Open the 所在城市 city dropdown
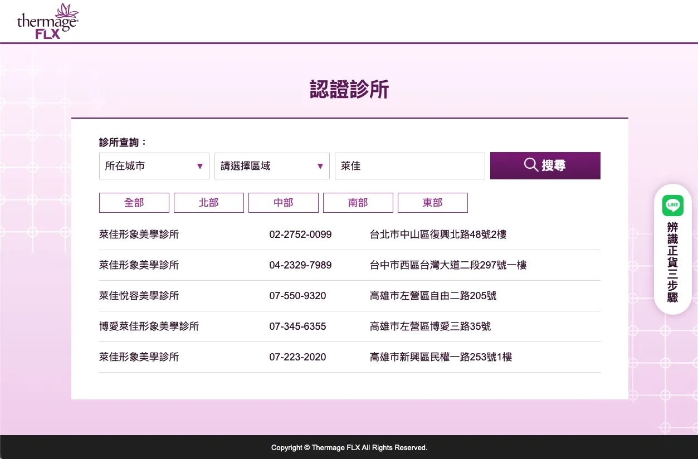The image size is (698, 459). [154, 166]
